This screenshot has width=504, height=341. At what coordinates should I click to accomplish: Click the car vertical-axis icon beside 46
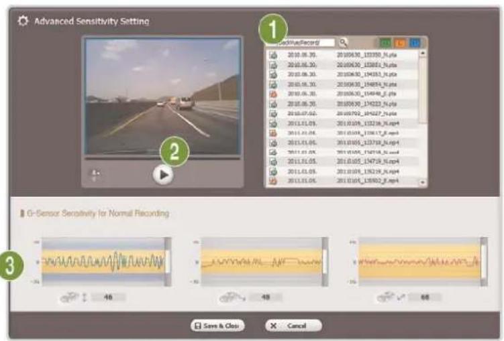[74, 297]
